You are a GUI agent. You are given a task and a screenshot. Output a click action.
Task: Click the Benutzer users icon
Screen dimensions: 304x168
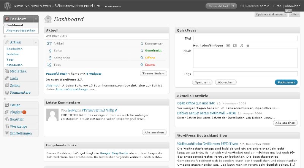(x=7, y=119)
